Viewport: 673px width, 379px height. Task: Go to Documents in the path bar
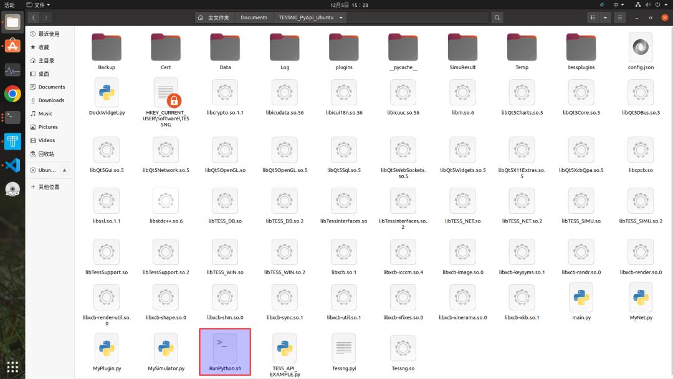point(254,17)
